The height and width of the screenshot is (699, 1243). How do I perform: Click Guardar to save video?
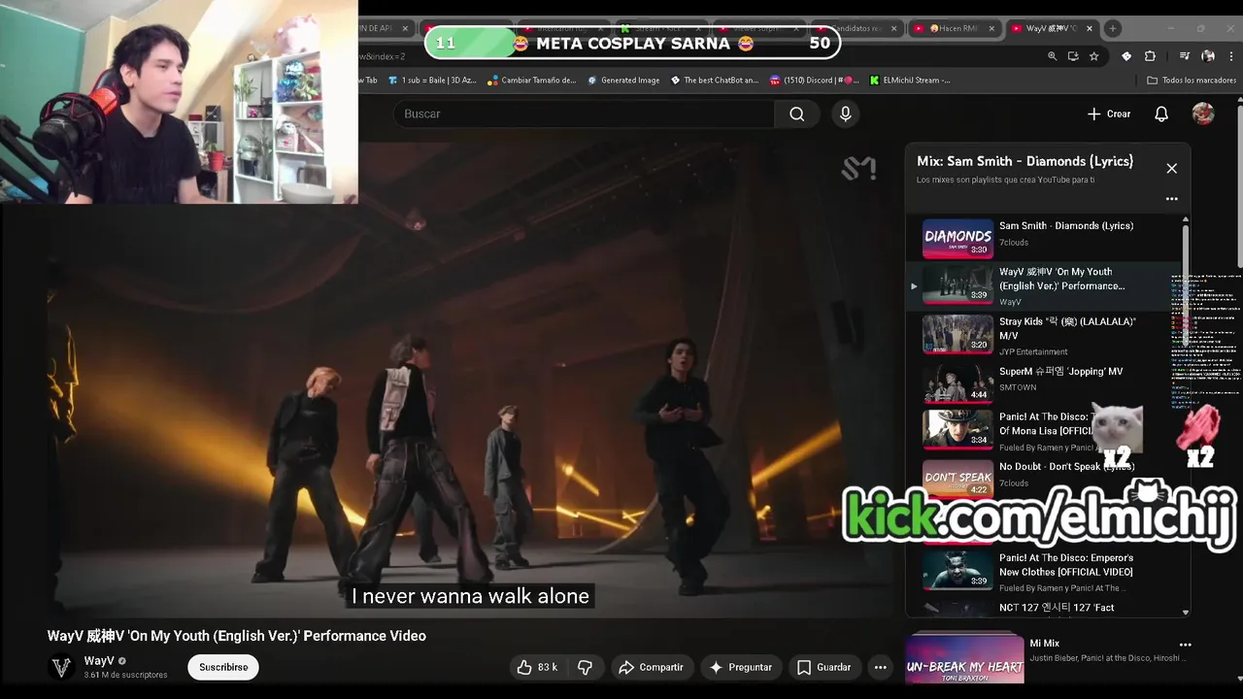click(x=823, y=667)
